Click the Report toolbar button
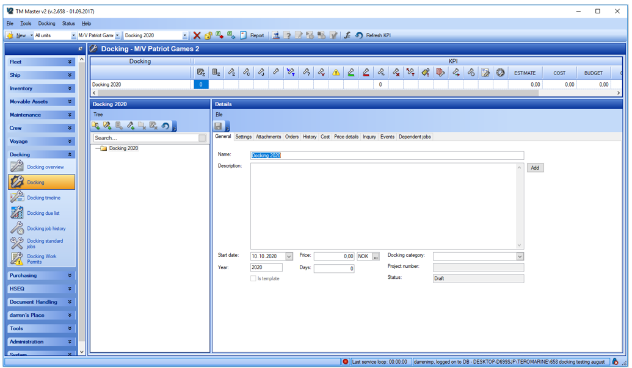Screen dimensions: 632x368 (252, 35)
